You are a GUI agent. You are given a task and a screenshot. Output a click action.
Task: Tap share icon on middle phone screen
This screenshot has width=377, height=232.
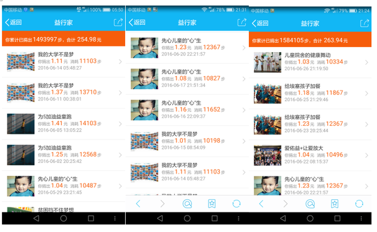[x=242, y=22]
